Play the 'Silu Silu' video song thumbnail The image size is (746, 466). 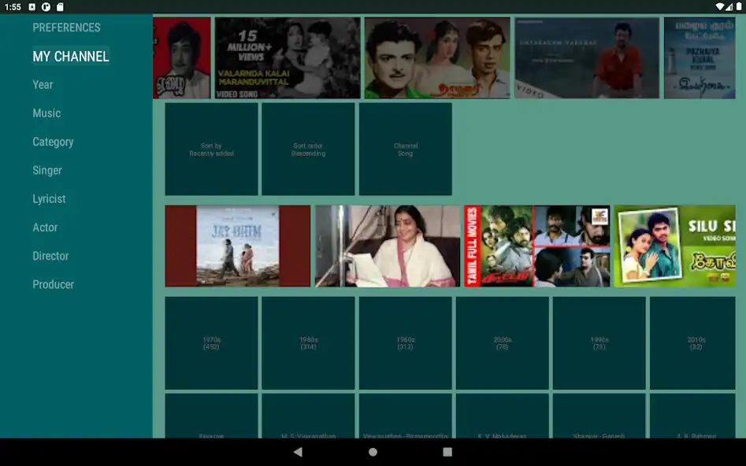point(674,246)
